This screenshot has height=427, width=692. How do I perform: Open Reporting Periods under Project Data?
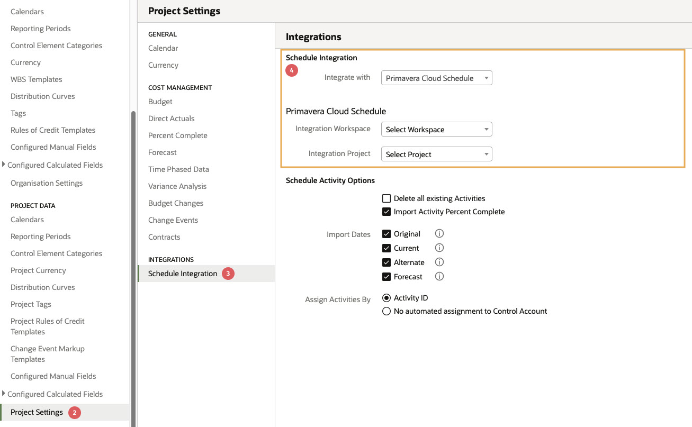[40, 237]
